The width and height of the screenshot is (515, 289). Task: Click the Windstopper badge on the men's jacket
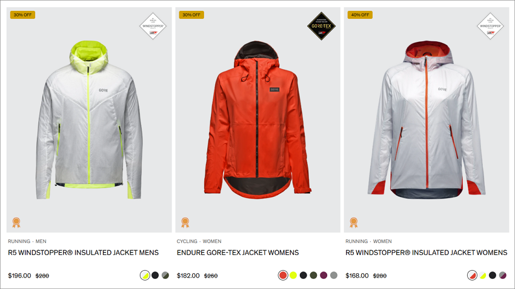tap(153, 26)
